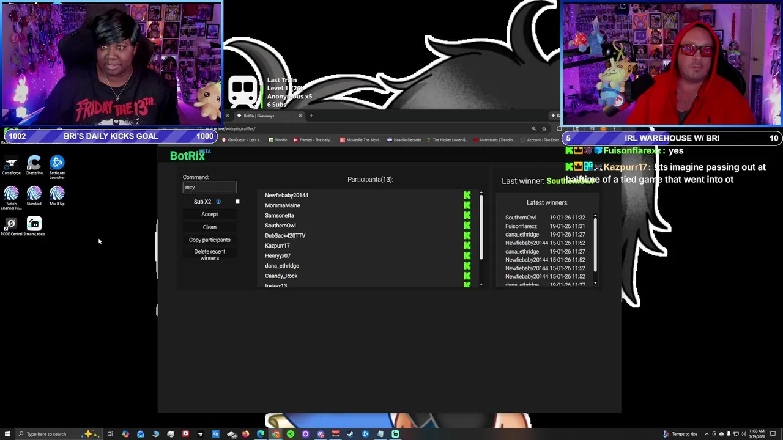This screenshot has height=440, width=783.
Task: Click the Command input field
Action: [209, 188]
